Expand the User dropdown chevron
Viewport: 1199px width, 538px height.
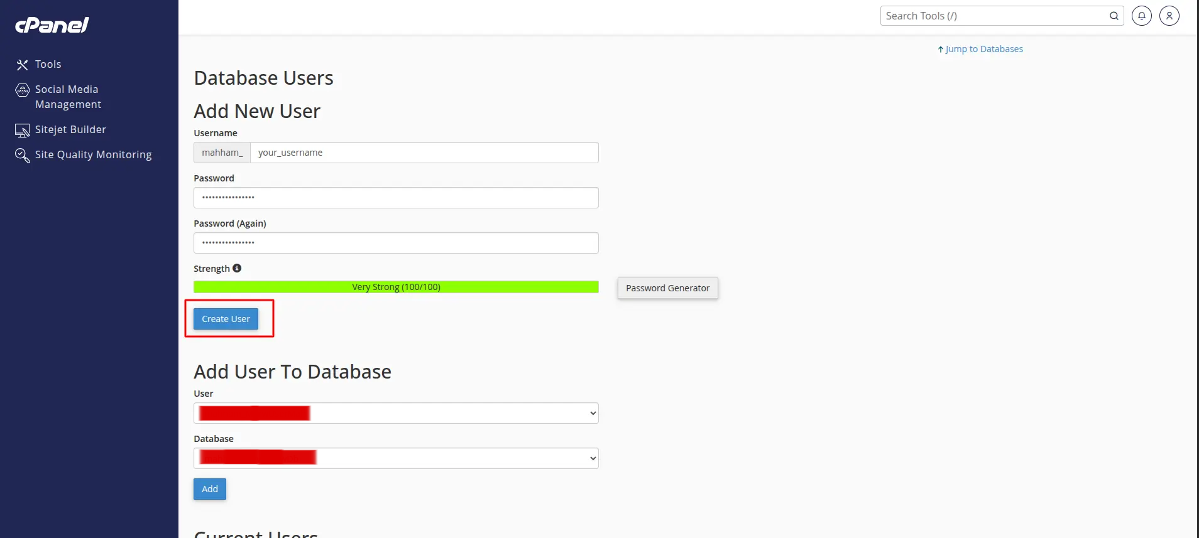(x=591, y=413)
